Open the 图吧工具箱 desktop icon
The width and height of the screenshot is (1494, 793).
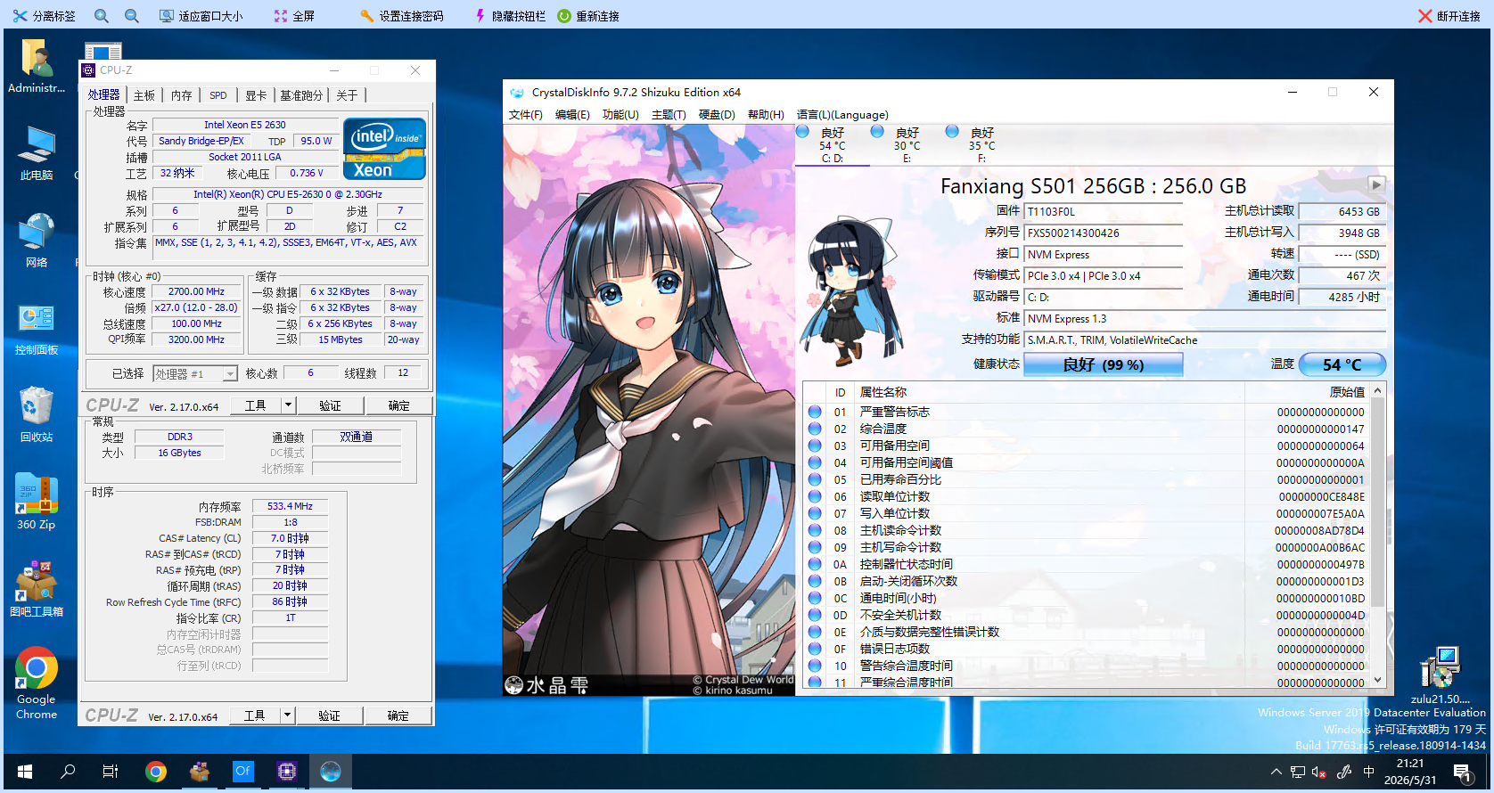coord(37,589)
